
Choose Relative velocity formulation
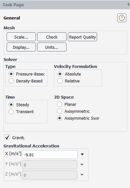(x=60, y=81)
